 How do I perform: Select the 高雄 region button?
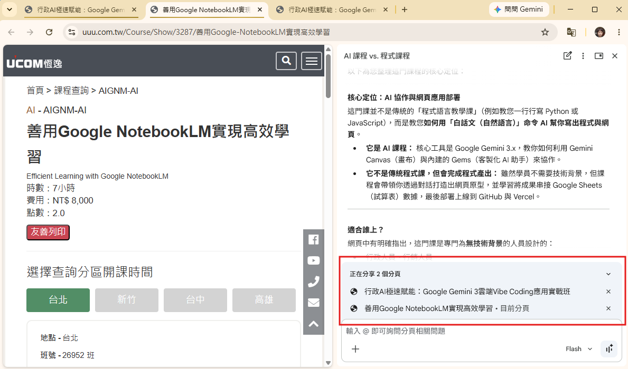pos(264,300)
